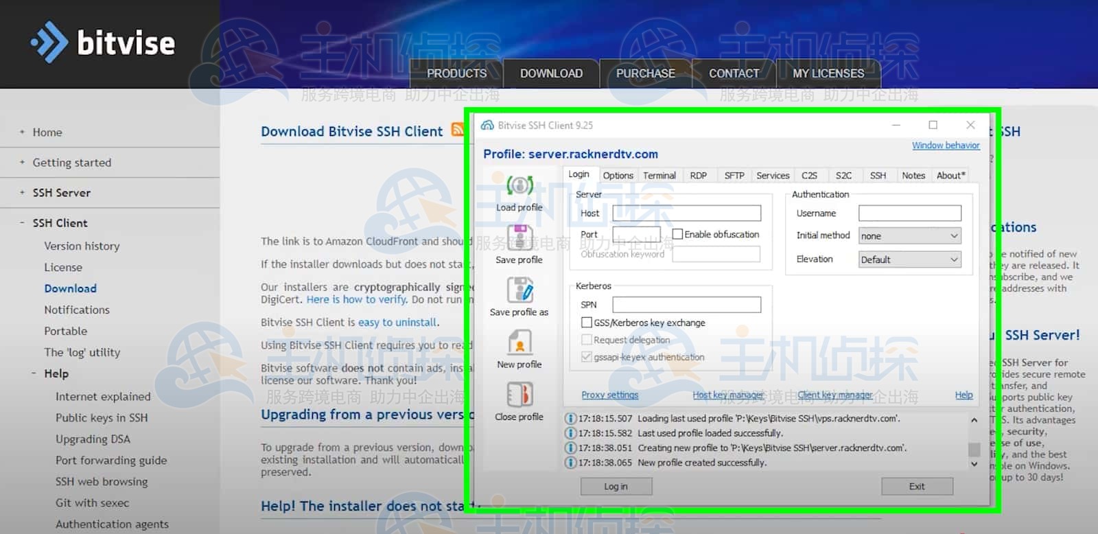Click the RSS feed icon next to Download heading

coord(457,130)
